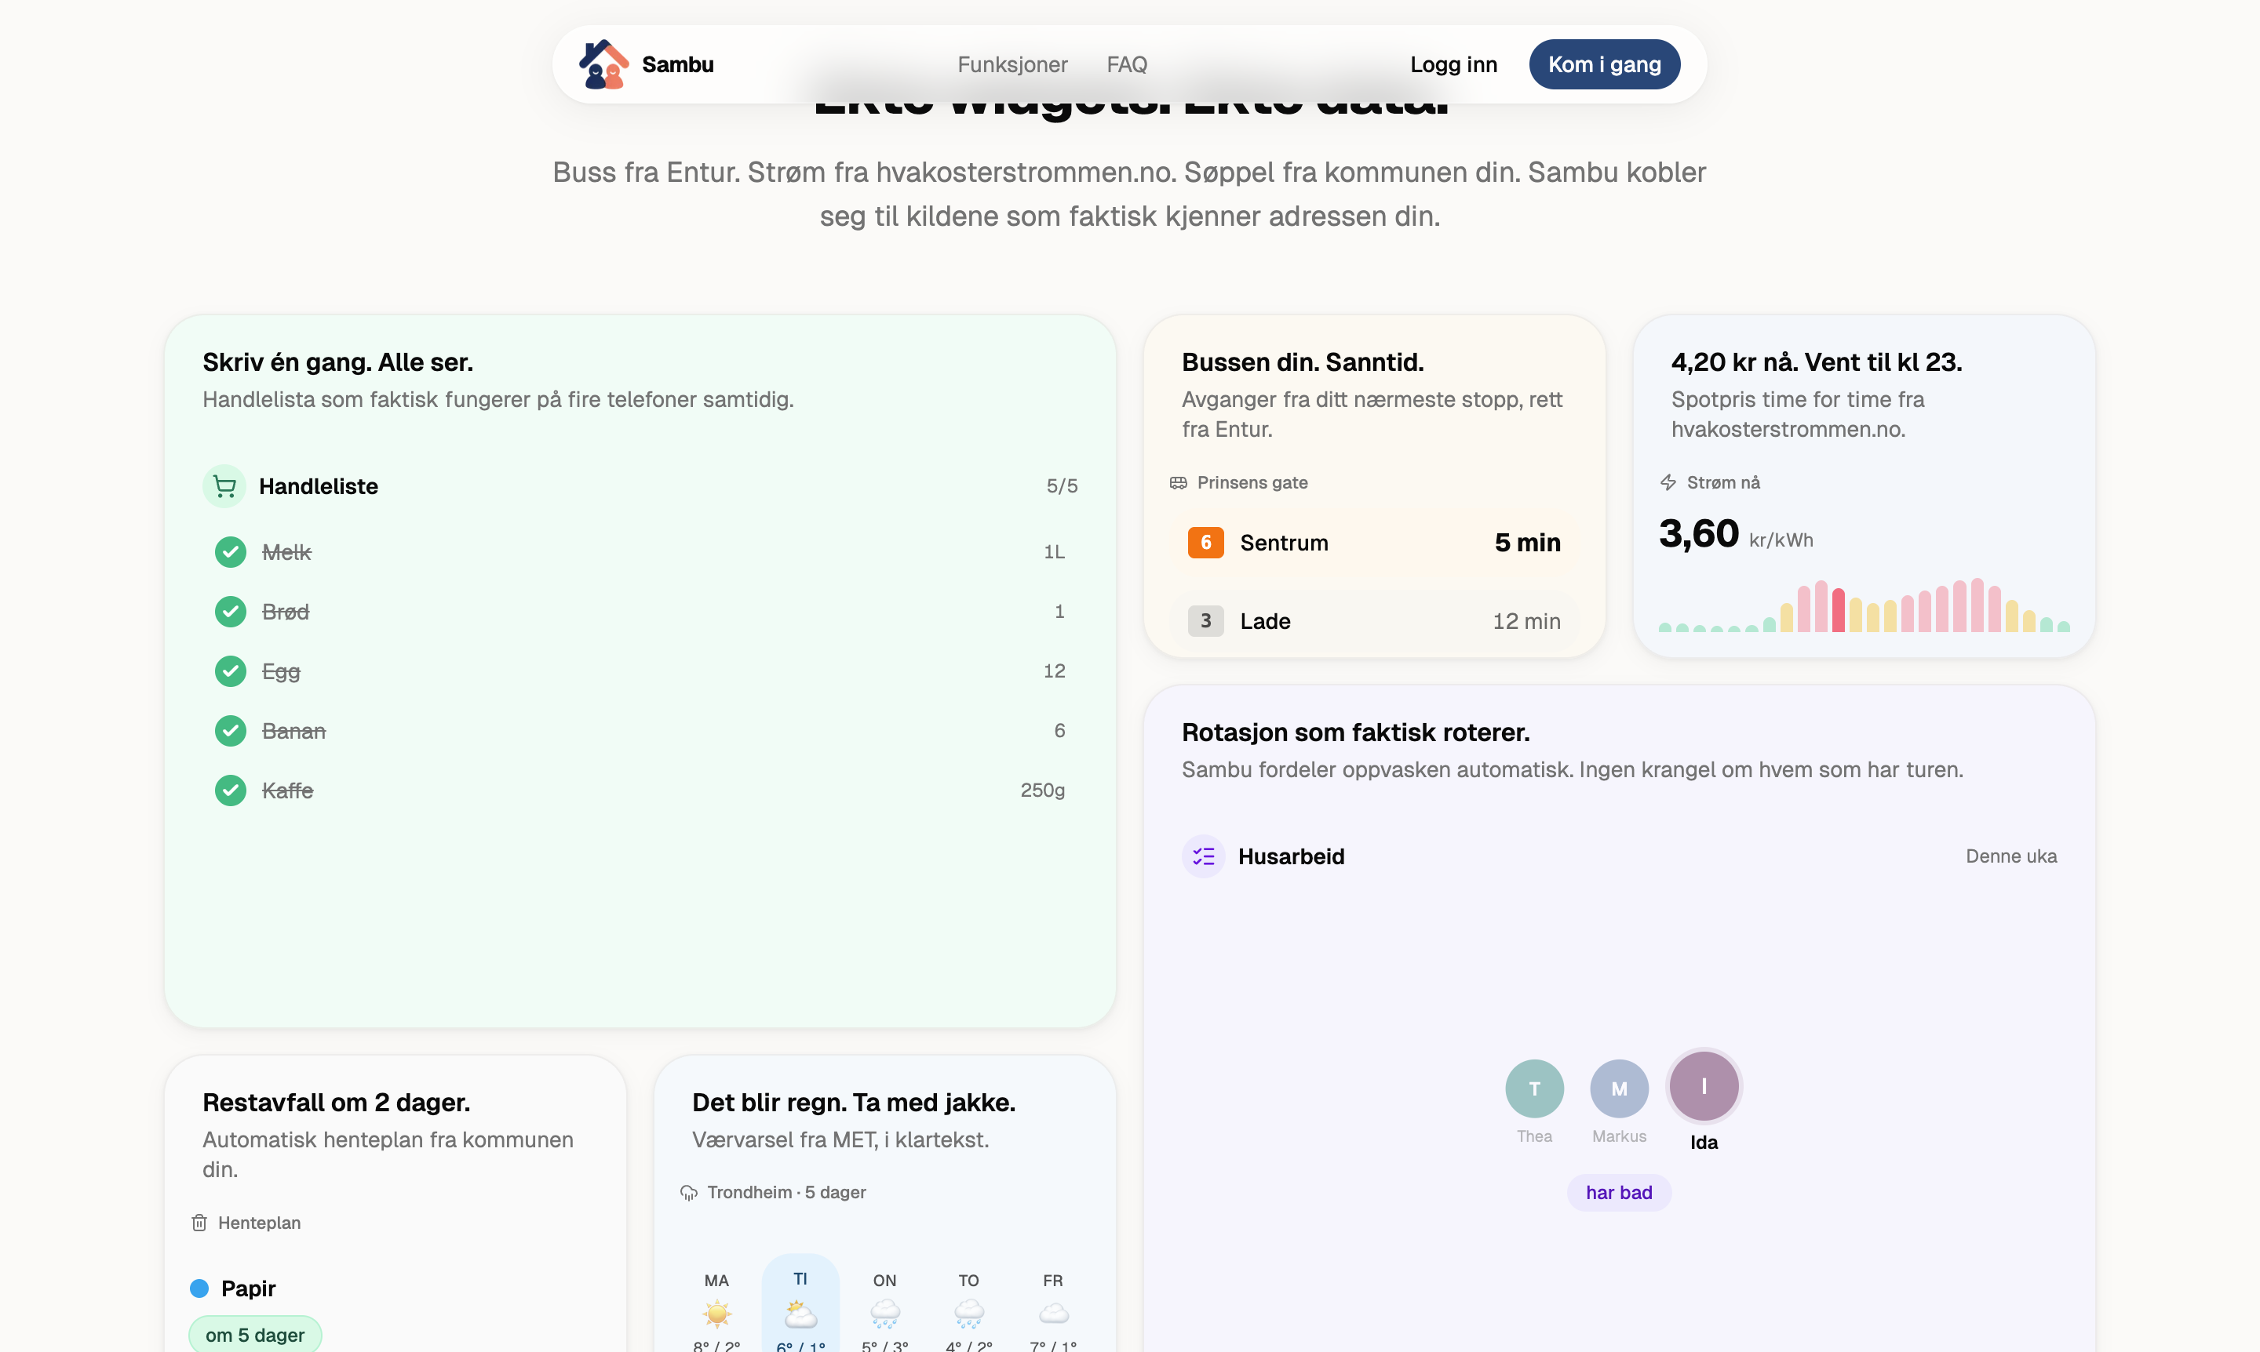Select the orange route 6 badge

1205,542
